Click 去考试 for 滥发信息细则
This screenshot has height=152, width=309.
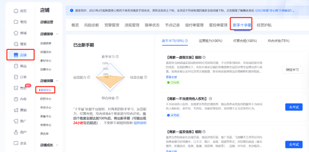point(294,144)
